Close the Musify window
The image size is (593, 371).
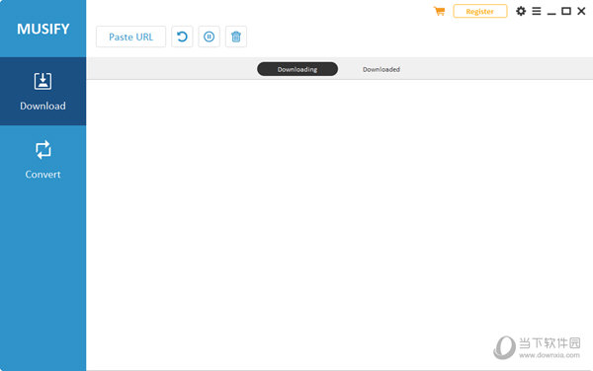[581, 11]
